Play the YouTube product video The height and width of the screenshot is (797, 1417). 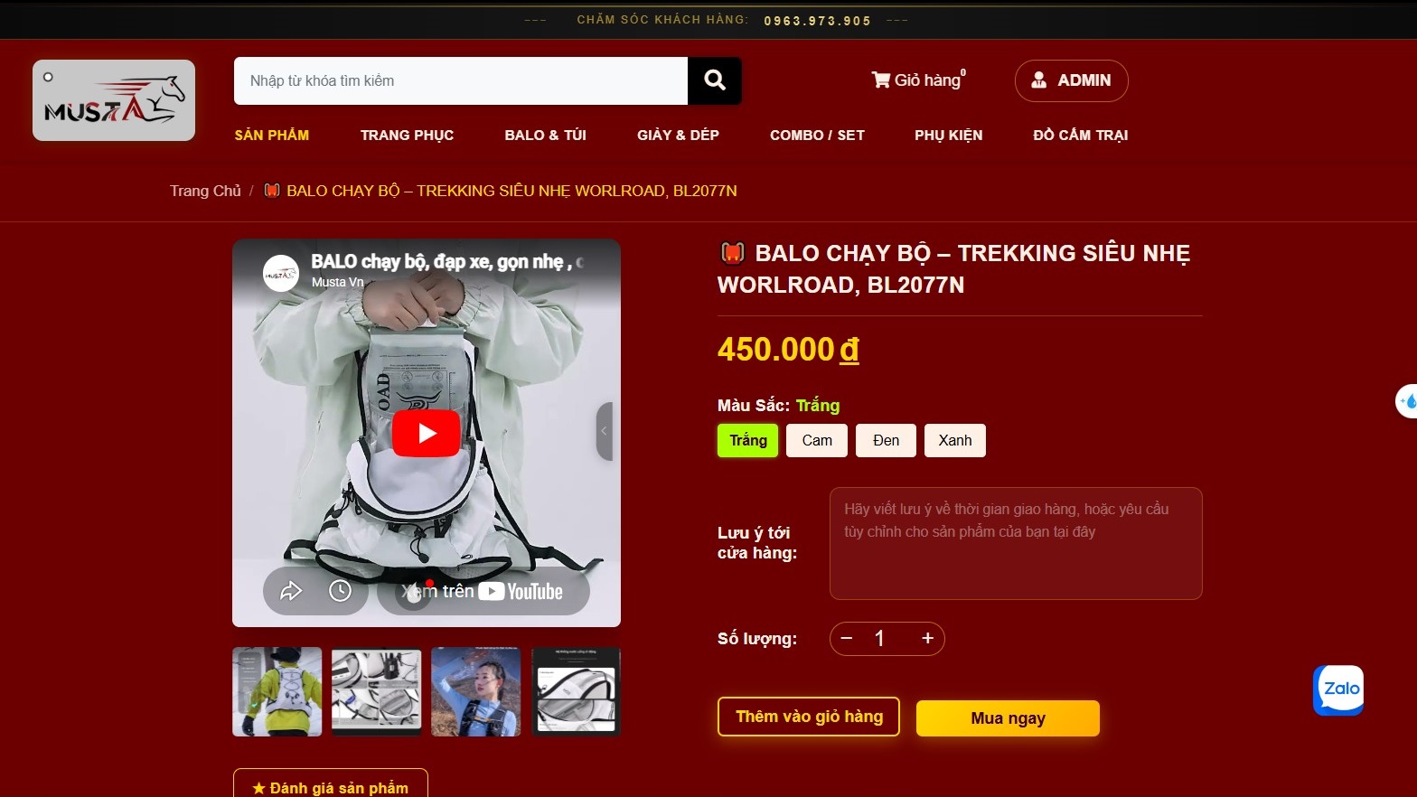(427, 434)
